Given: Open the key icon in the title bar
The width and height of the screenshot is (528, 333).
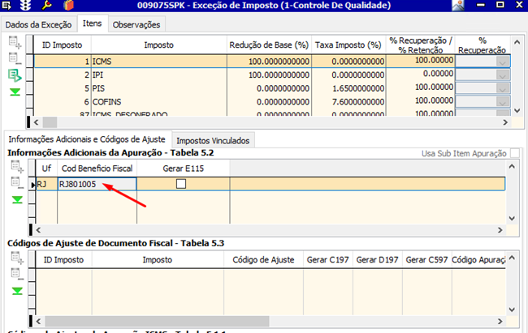Looking at the screenshot, I should (x=47, y=5).
